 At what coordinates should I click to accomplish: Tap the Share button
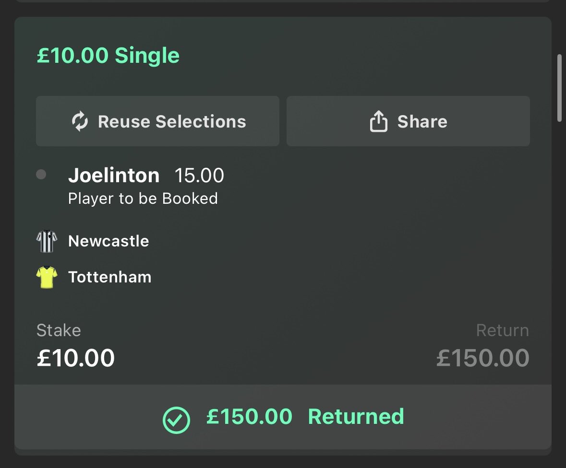(408, 121)
